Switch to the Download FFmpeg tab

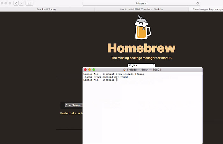tap(46, 9)
